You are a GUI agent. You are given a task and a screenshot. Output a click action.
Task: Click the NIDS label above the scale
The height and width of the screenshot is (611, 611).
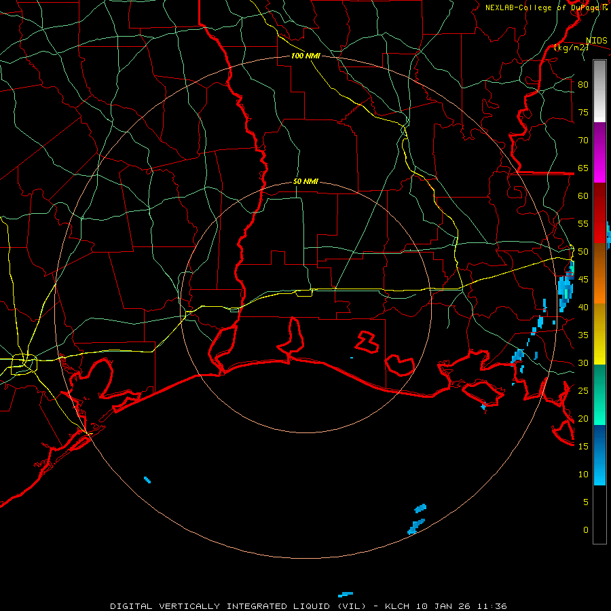tap(596, 41)
